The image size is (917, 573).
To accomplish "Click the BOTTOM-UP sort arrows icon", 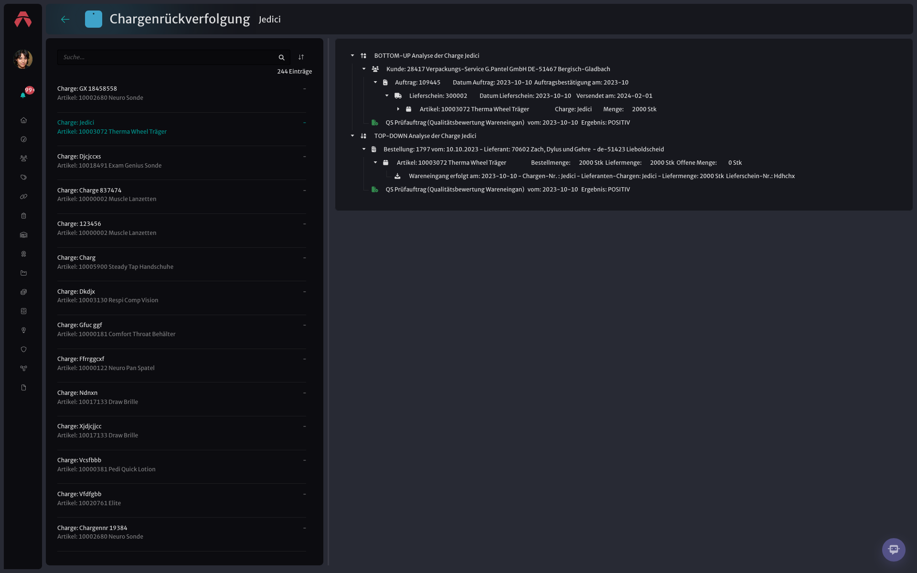I will pyautogui.click(x=363, y=56).
